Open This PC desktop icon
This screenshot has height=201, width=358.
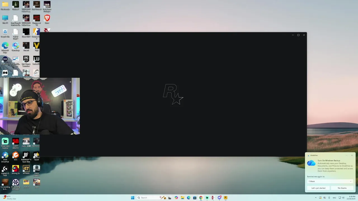coord(5,19)
